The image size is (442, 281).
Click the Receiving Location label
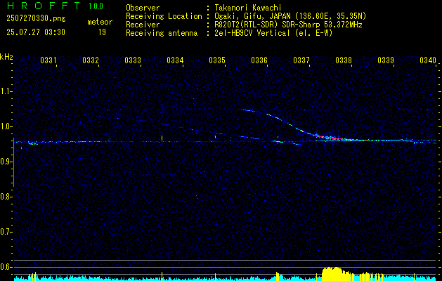[x=164, y=16]
